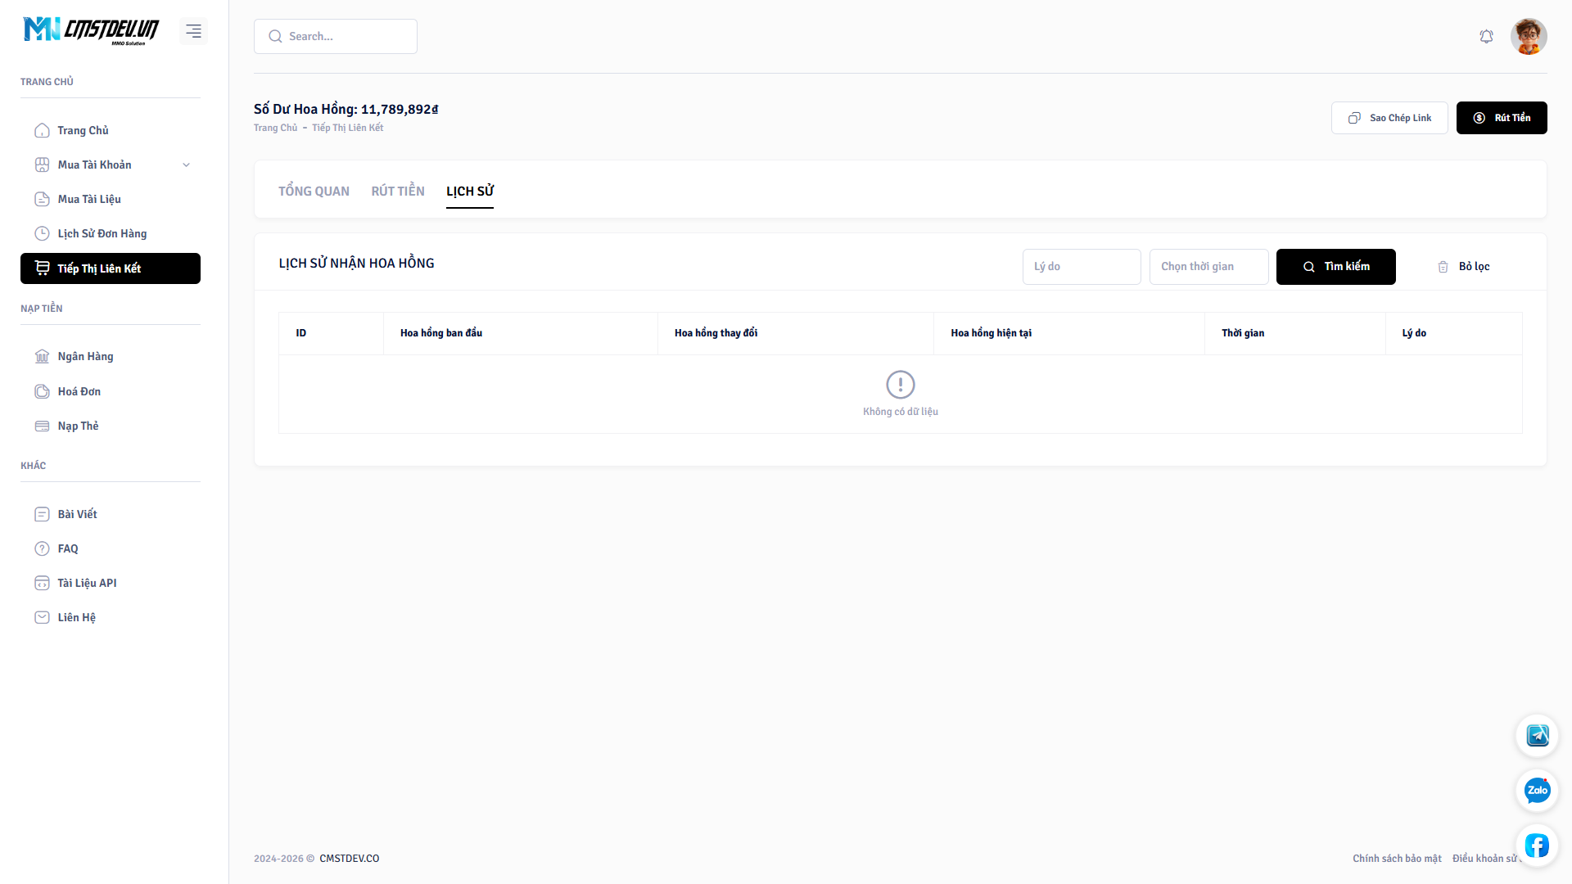Click the user avatar in header
The height and width of the screenshot is (884, 1572).
pyautogui.click(x=1528, y=37)
